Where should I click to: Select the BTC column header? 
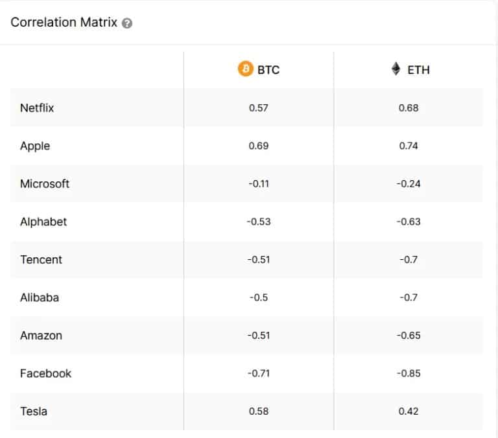pyautogui.click(x=259, y=69)
